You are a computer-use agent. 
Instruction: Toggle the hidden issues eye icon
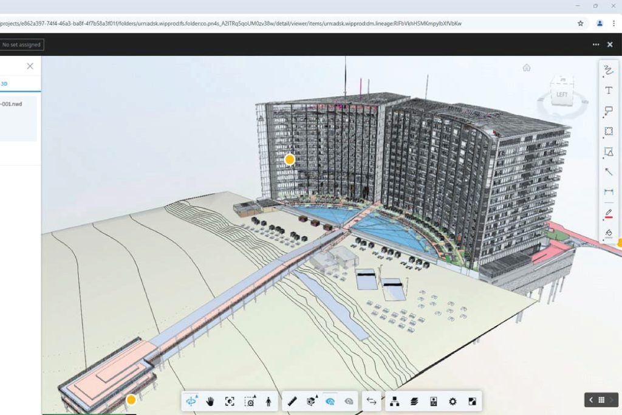[x=349, y=401]
